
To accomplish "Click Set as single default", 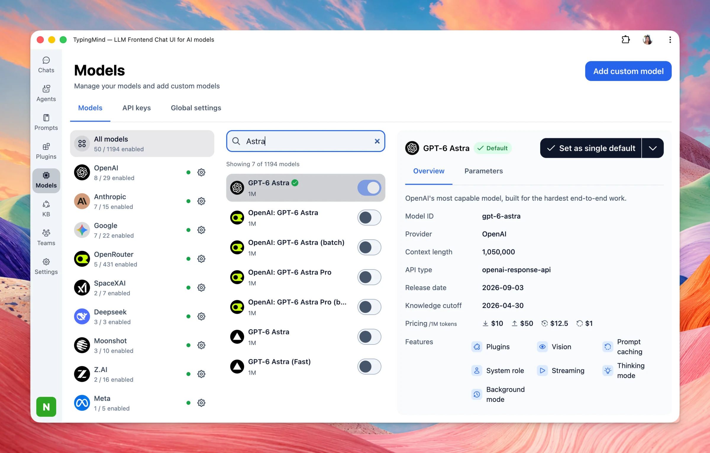I will coord(591,148).
